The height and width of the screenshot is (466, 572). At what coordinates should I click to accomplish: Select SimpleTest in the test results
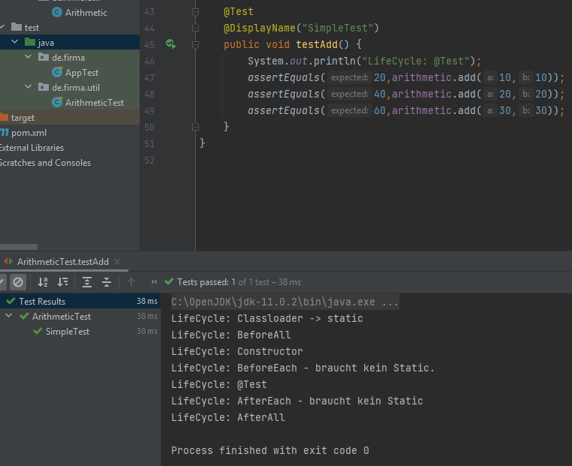pyautogui.click(x=67, y=332)
